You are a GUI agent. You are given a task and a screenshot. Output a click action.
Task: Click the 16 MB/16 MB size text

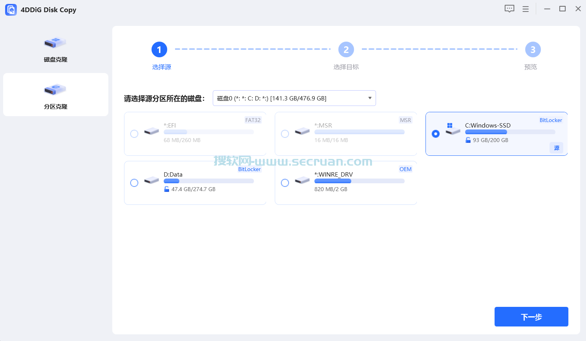[331, 140]
